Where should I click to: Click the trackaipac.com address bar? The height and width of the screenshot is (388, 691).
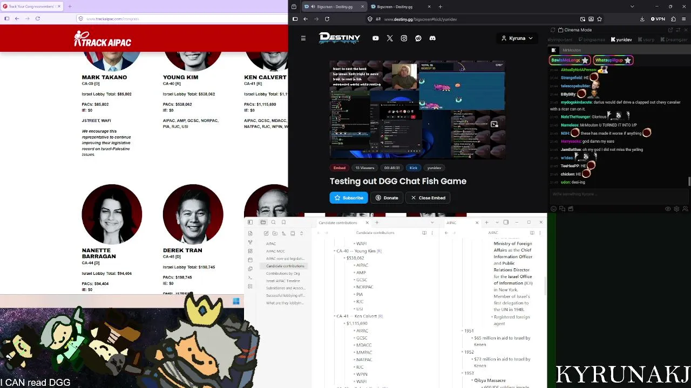point(181,19)
